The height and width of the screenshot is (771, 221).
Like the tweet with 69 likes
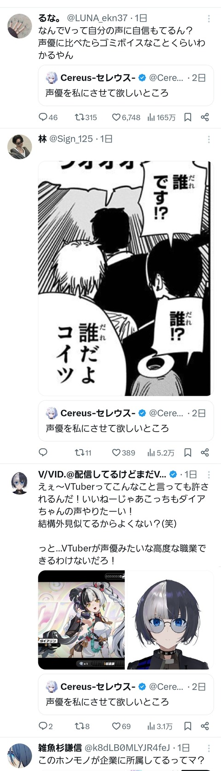pyautogui.click(x=122, y=726)
